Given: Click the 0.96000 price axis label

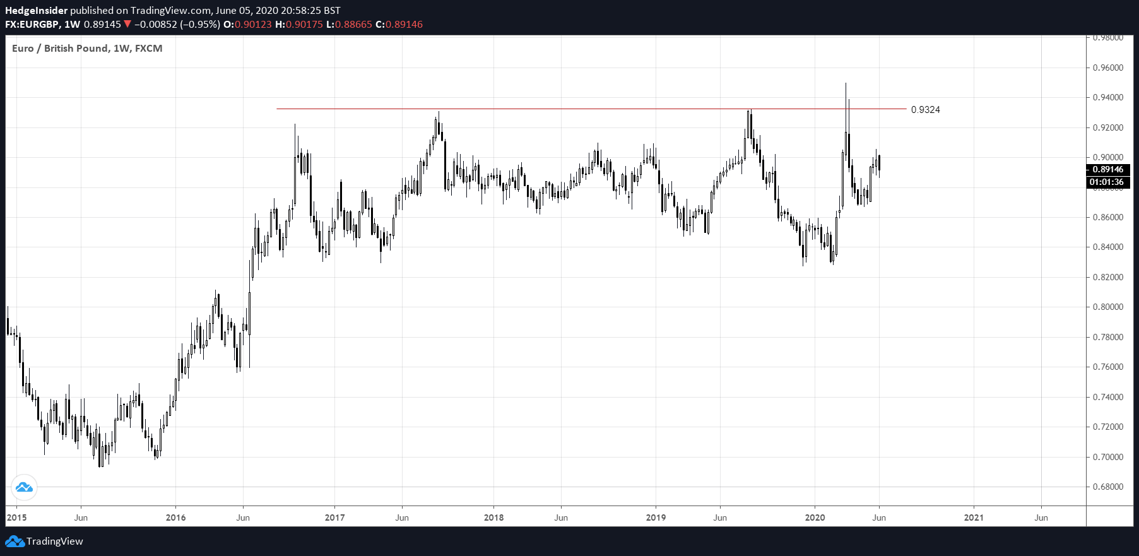Looking at the screenshot, I should 1108,68.
